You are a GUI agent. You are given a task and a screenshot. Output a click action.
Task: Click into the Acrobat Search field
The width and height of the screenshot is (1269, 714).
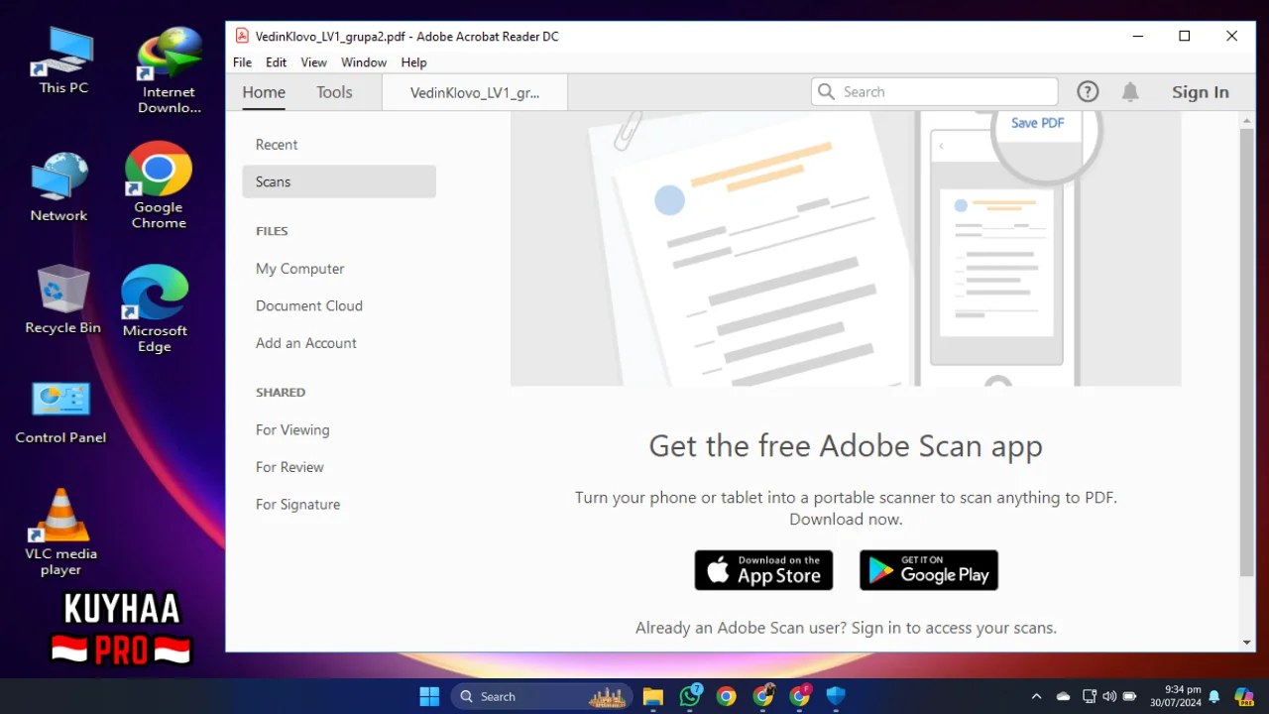(935, 91)
